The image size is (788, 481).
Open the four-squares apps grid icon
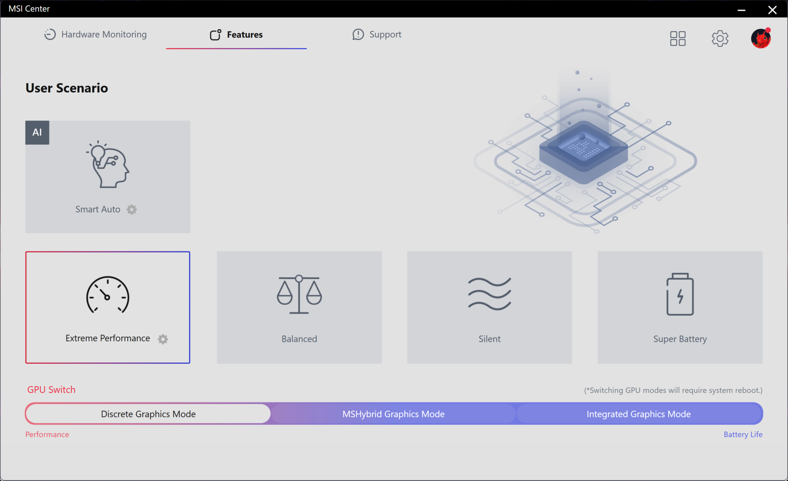click(678, 39)
